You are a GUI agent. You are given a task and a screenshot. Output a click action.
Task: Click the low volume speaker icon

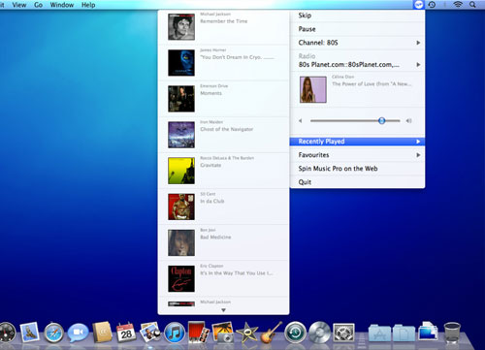[x=301, y=121]
